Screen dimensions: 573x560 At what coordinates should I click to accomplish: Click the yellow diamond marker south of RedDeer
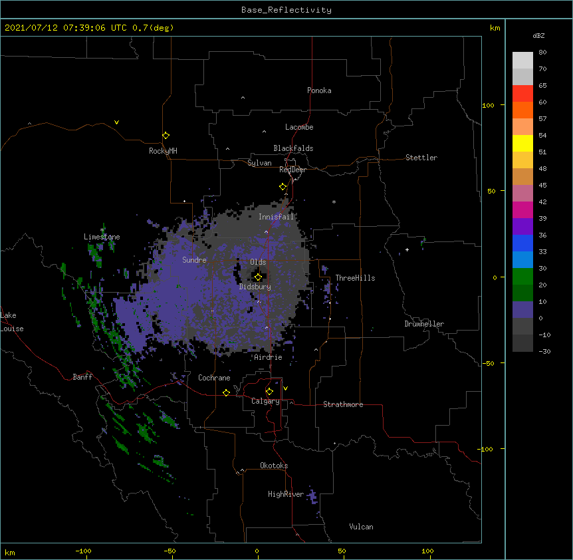tap(283, 187)
